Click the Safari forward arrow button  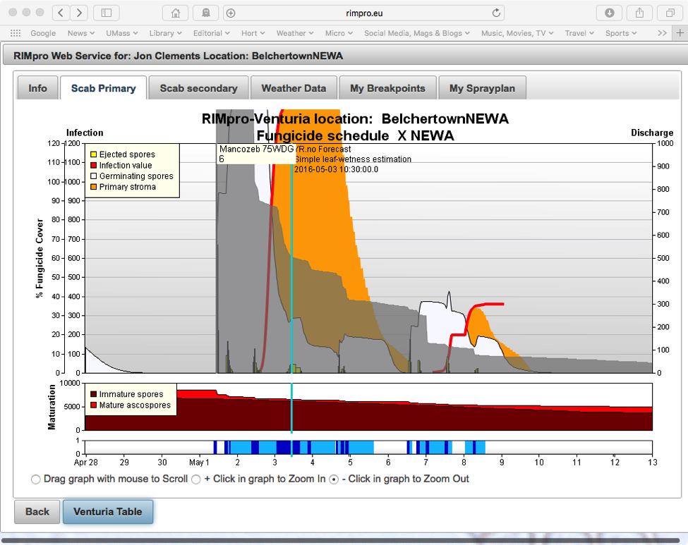79,13
